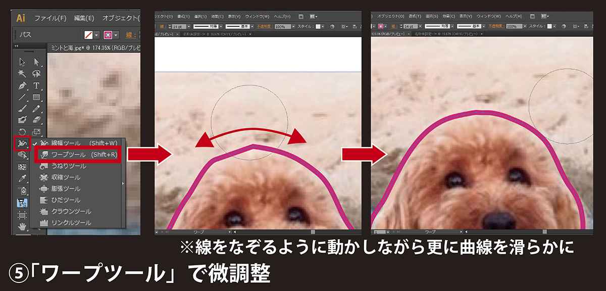The image size is (606, 291).
Task: Select the Scale tool
Action: 36,132
